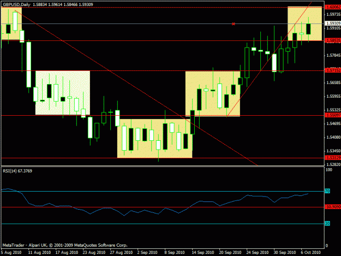Select the yellow rectangle over mid-September candles
This screenshot has width=341, height=256.
213,94
